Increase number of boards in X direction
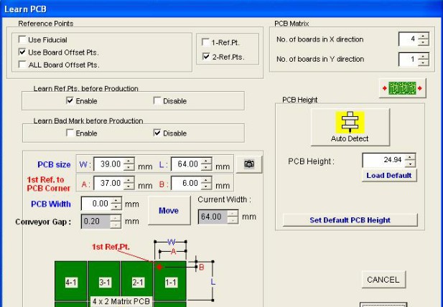The width and height of the screenshot is (443, 307). pos(424,36)
